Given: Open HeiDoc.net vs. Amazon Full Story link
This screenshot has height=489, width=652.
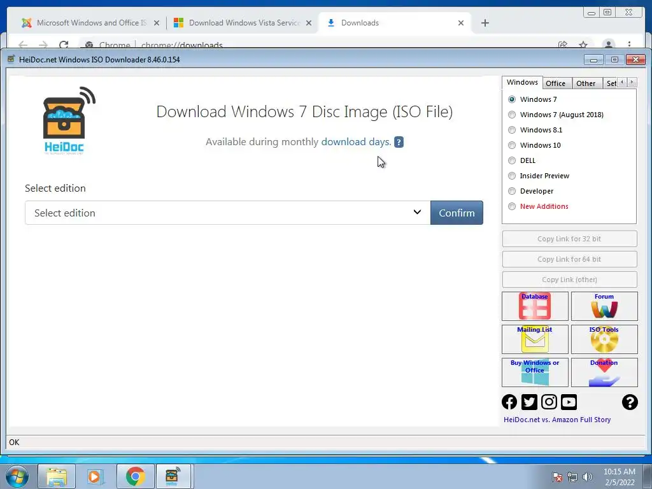Looking at the screenshot, I should click(556, 420).
